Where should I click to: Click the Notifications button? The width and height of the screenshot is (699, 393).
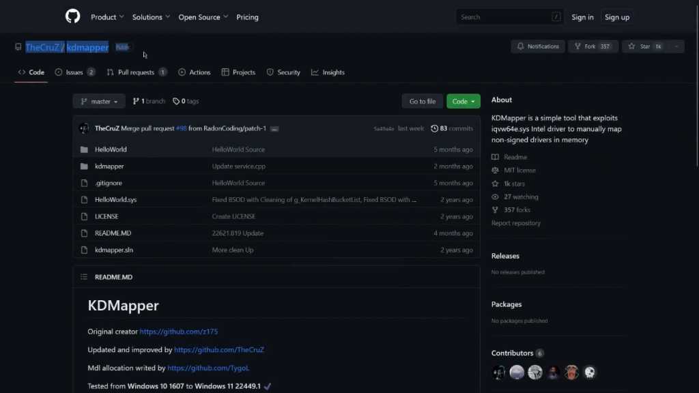pyautogui.click(x=538, y=46)
